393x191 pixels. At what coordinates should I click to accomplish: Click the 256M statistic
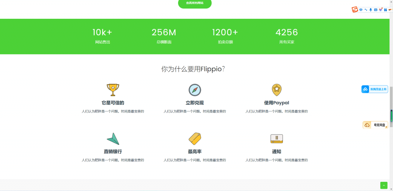coord(164,33)
